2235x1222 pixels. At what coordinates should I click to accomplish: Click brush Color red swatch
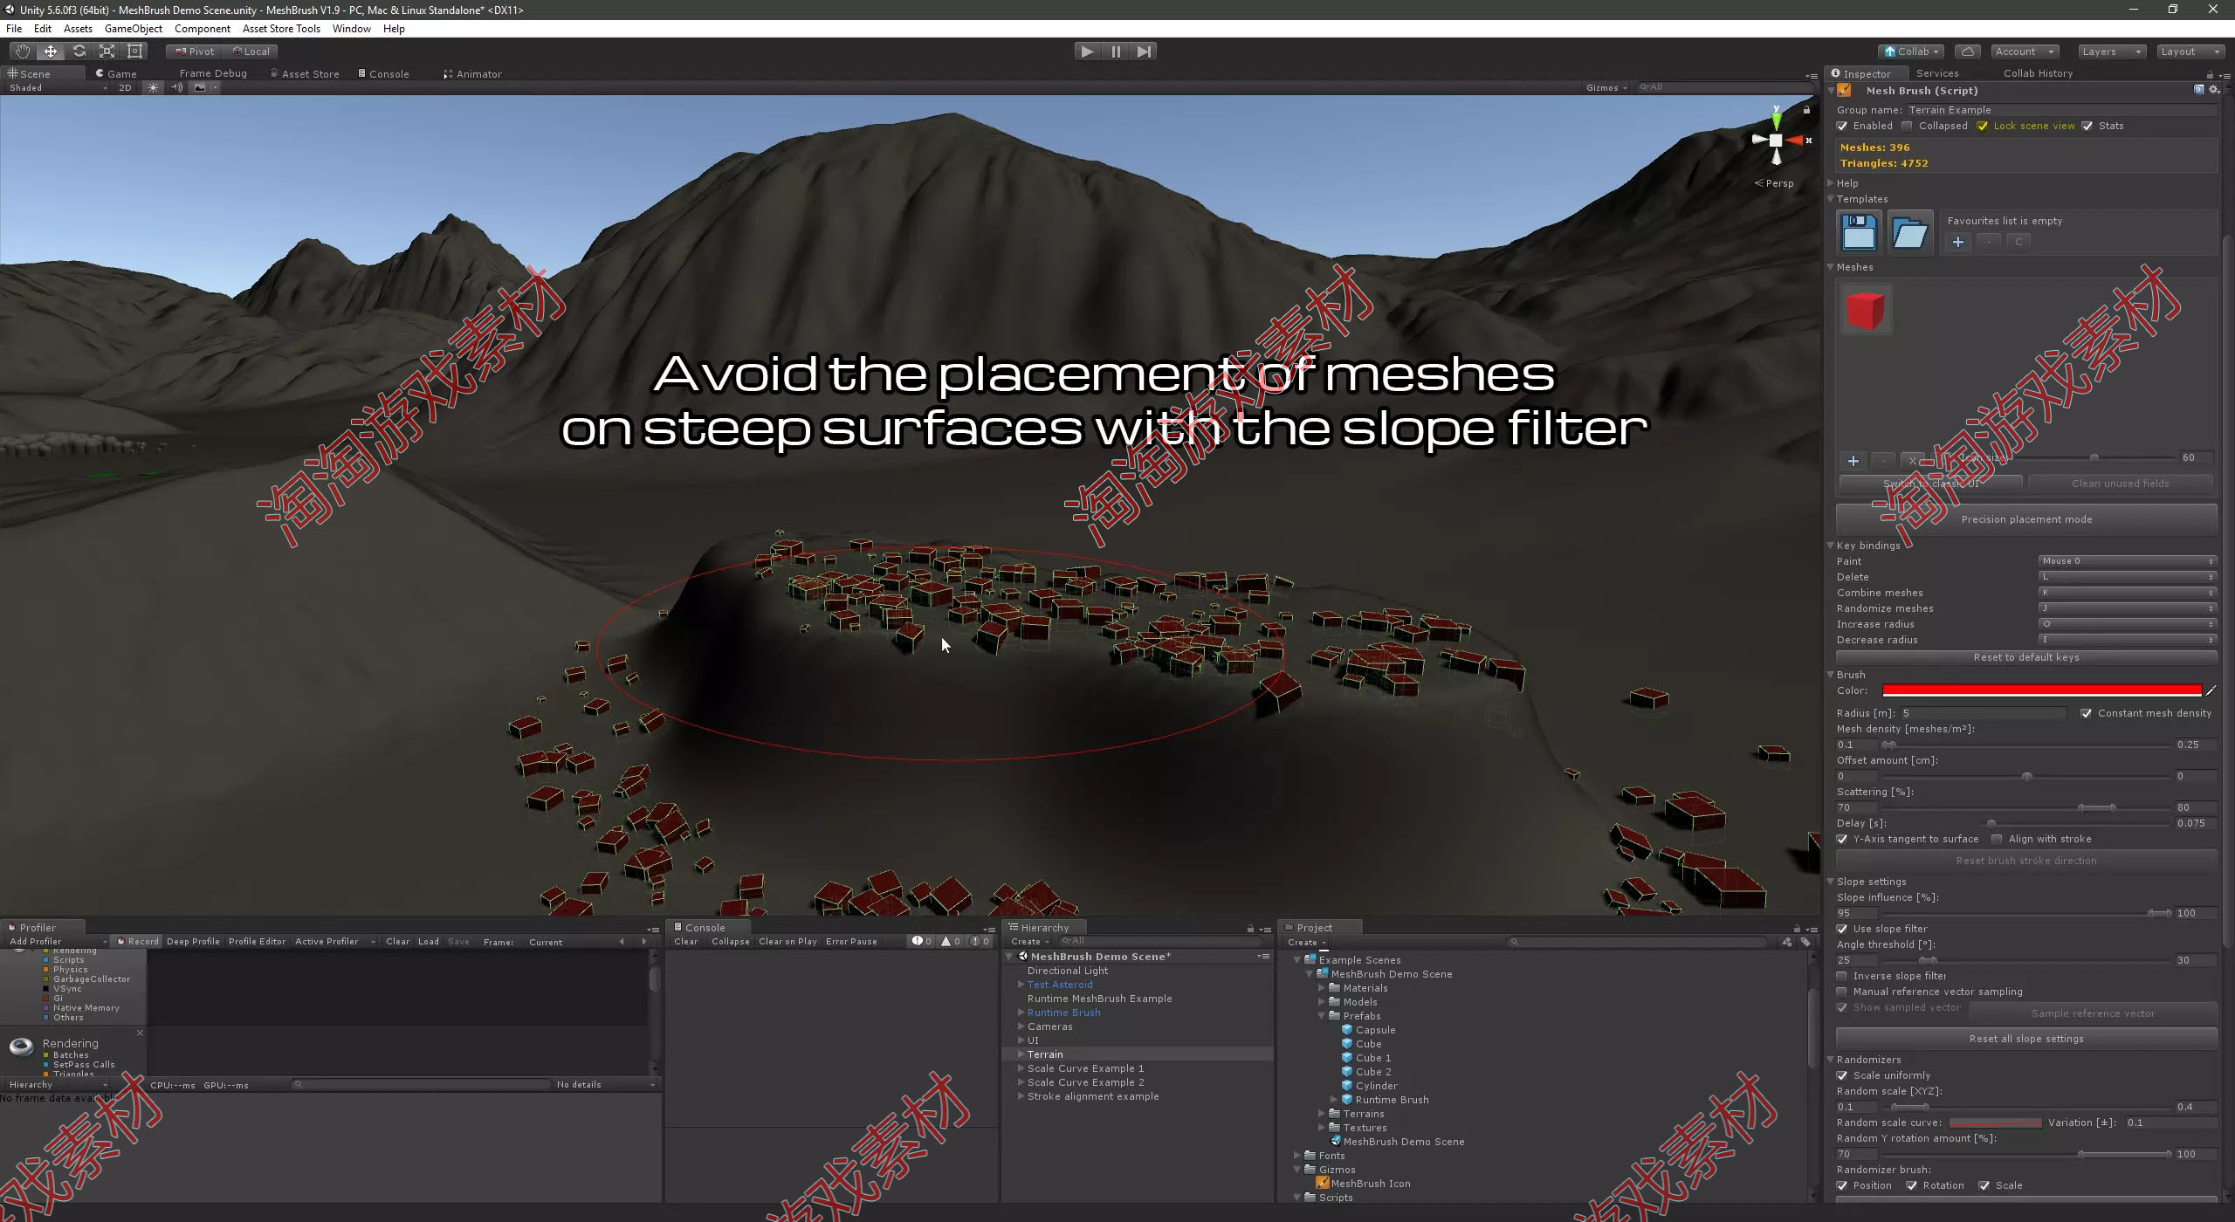[2042, 690]
